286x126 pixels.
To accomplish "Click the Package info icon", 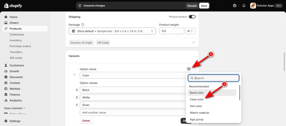I will pos(83,25).
